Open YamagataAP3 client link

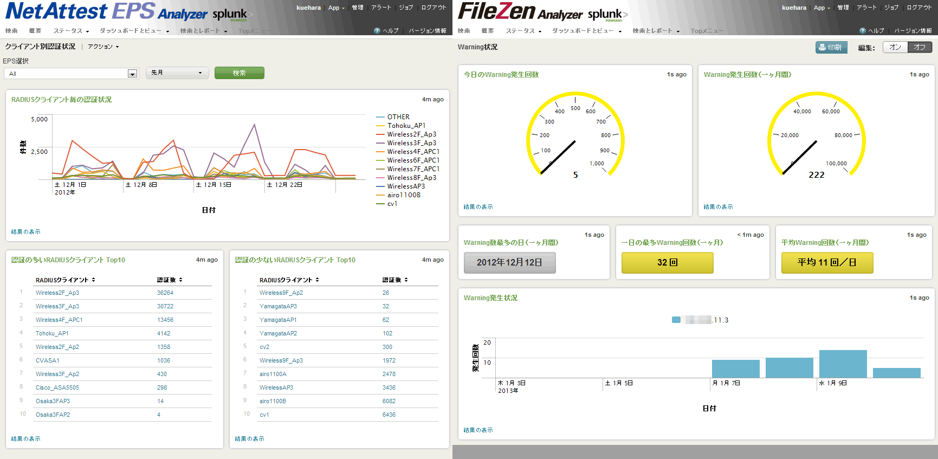click(x=278, y=306)
